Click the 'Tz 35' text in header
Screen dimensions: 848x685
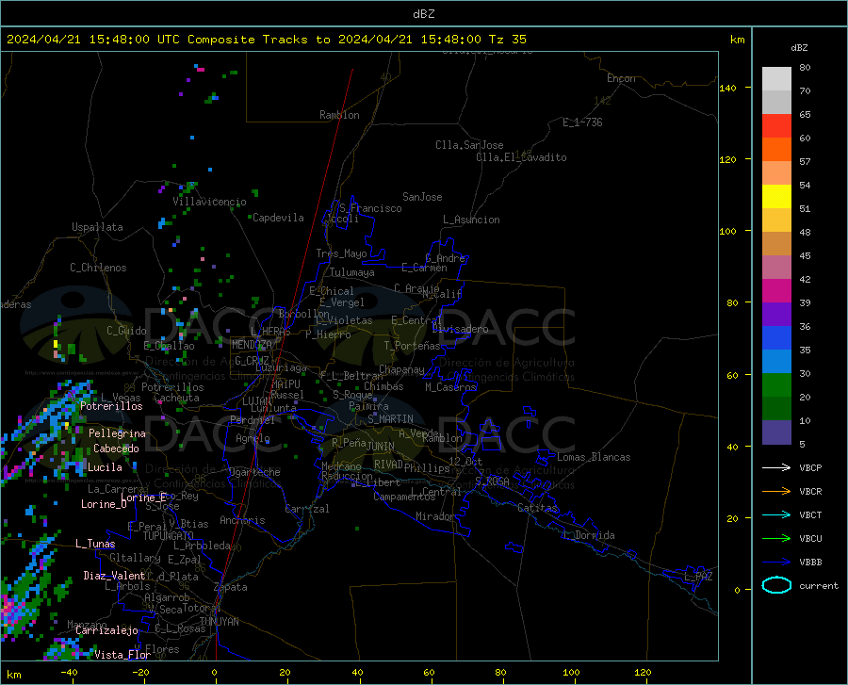pyautogui.click(x=507, y=40)
